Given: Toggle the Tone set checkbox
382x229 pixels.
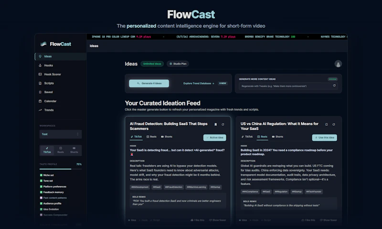Looking at the screenshot, I should coord(41,181).
